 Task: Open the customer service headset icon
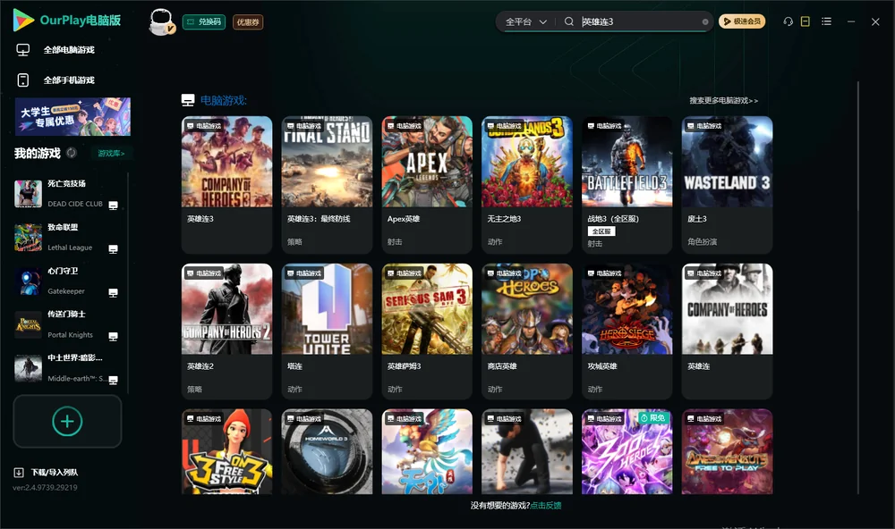pos(788,21)
